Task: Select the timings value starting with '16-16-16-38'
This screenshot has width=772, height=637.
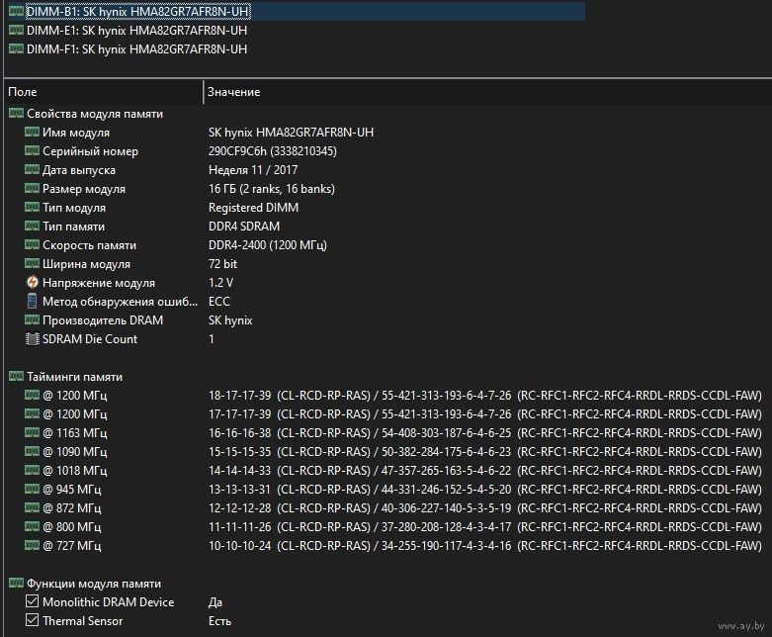Action: 485,433
